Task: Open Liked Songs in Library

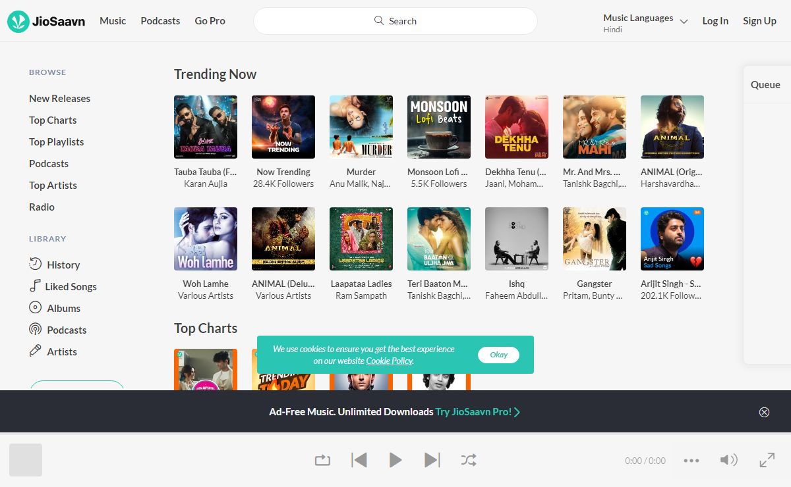Action: click(71, 286)
